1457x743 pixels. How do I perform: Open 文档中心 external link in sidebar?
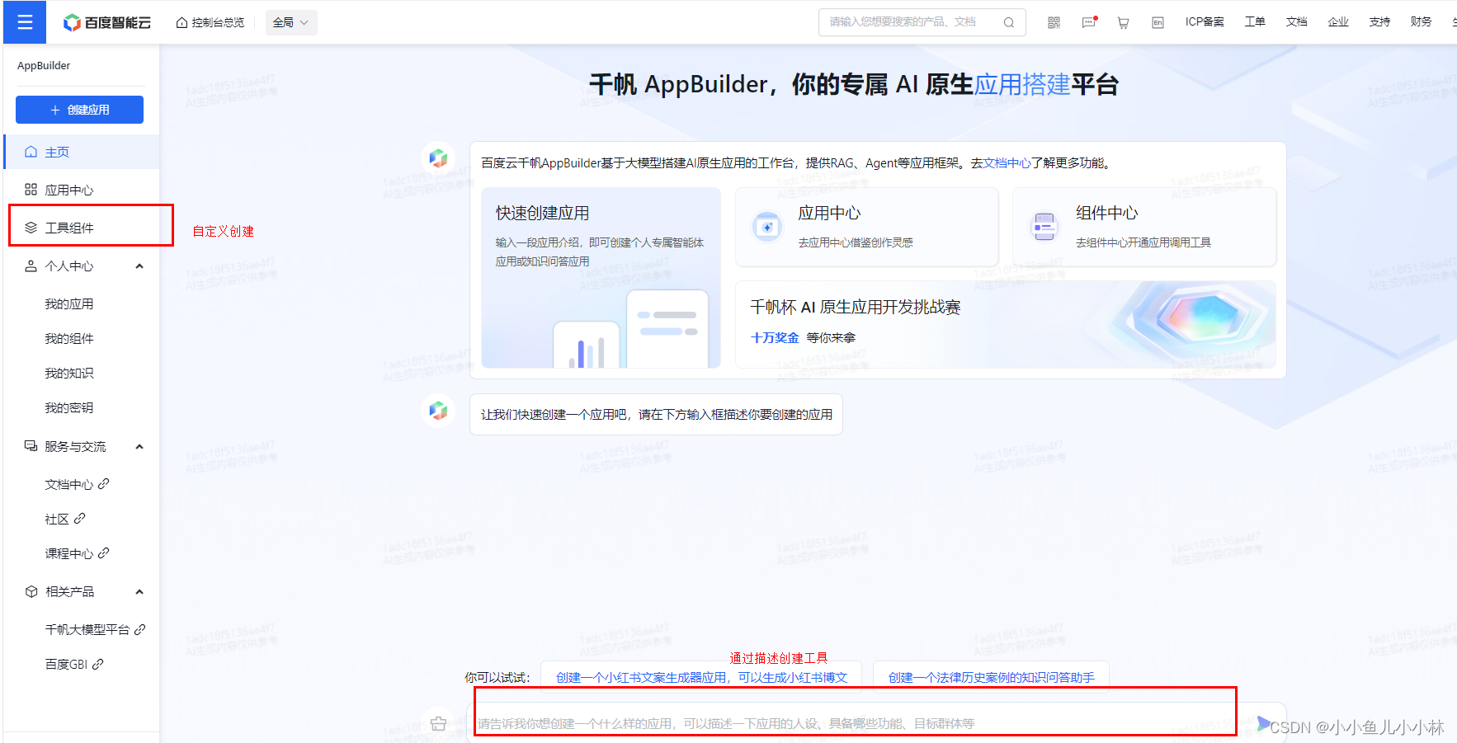pos(77,484)
